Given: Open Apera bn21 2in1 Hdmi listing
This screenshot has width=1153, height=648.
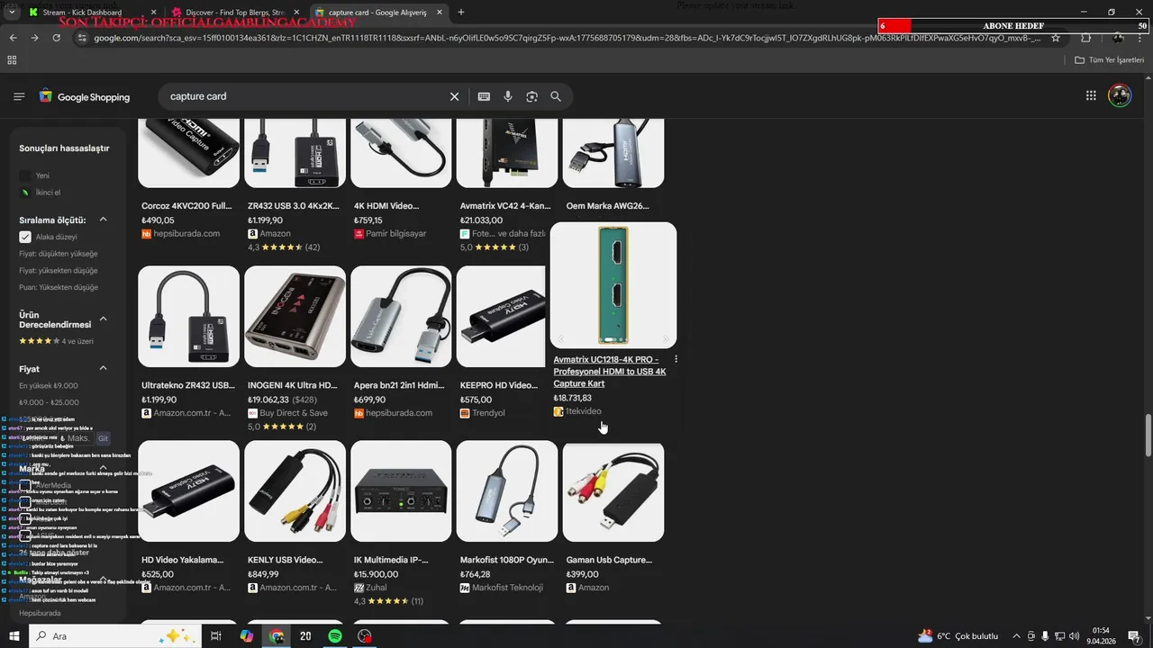Looking at the screenshot, I should [399, 385].
